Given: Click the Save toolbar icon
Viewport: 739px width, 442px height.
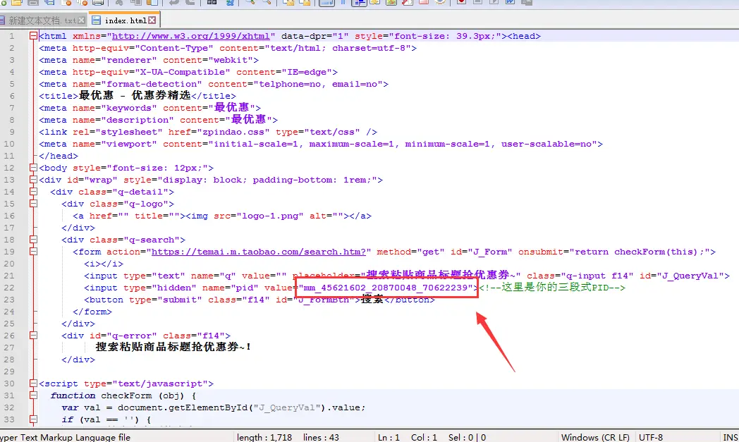Looking at the screenshot, I should tap(33, 2).
